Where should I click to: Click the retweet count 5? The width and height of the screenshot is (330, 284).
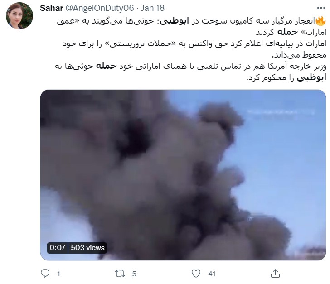point(134,274)
